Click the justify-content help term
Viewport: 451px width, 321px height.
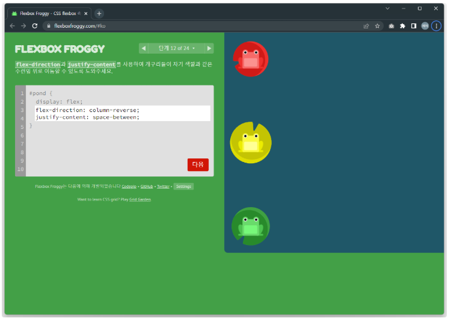(92, 64)
